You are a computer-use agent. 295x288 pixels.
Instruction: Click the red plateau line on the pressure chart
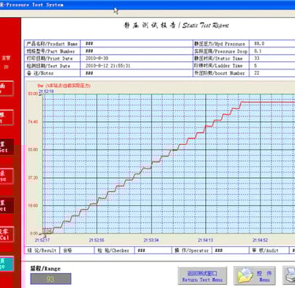(267, 102)
